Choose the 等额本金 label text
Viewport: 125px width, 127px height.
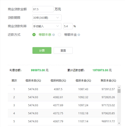pos(70,35)
